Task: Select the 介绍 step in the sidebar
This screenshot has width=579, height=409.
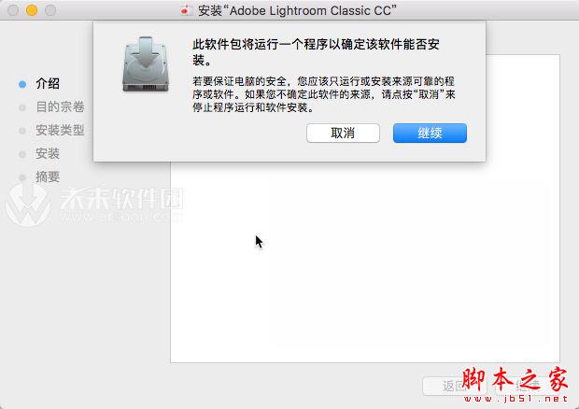Action: [48, 83]
